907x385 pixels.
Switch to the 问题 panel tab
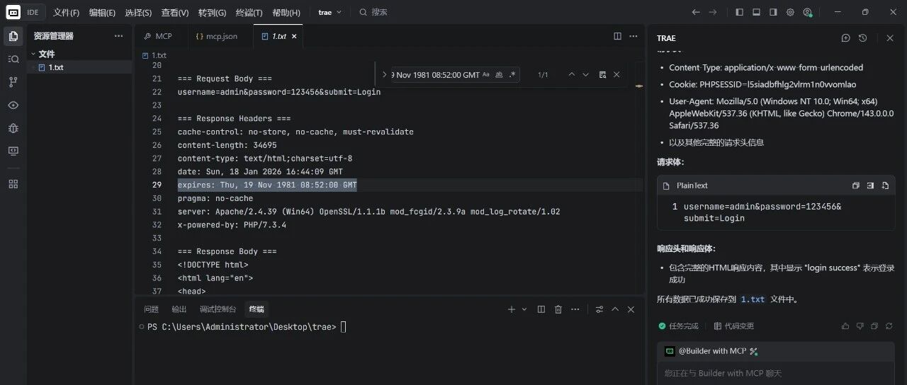152,309
